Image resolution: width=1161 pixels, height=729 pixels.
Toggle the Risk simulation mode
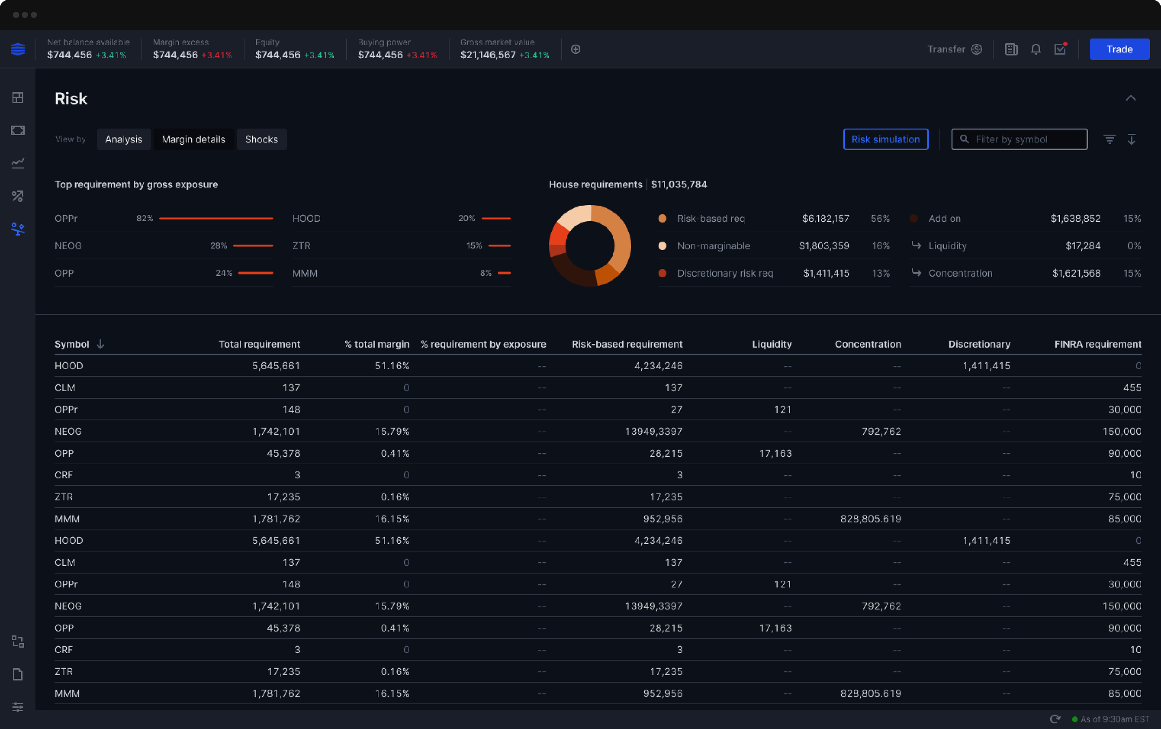[886, 139]
